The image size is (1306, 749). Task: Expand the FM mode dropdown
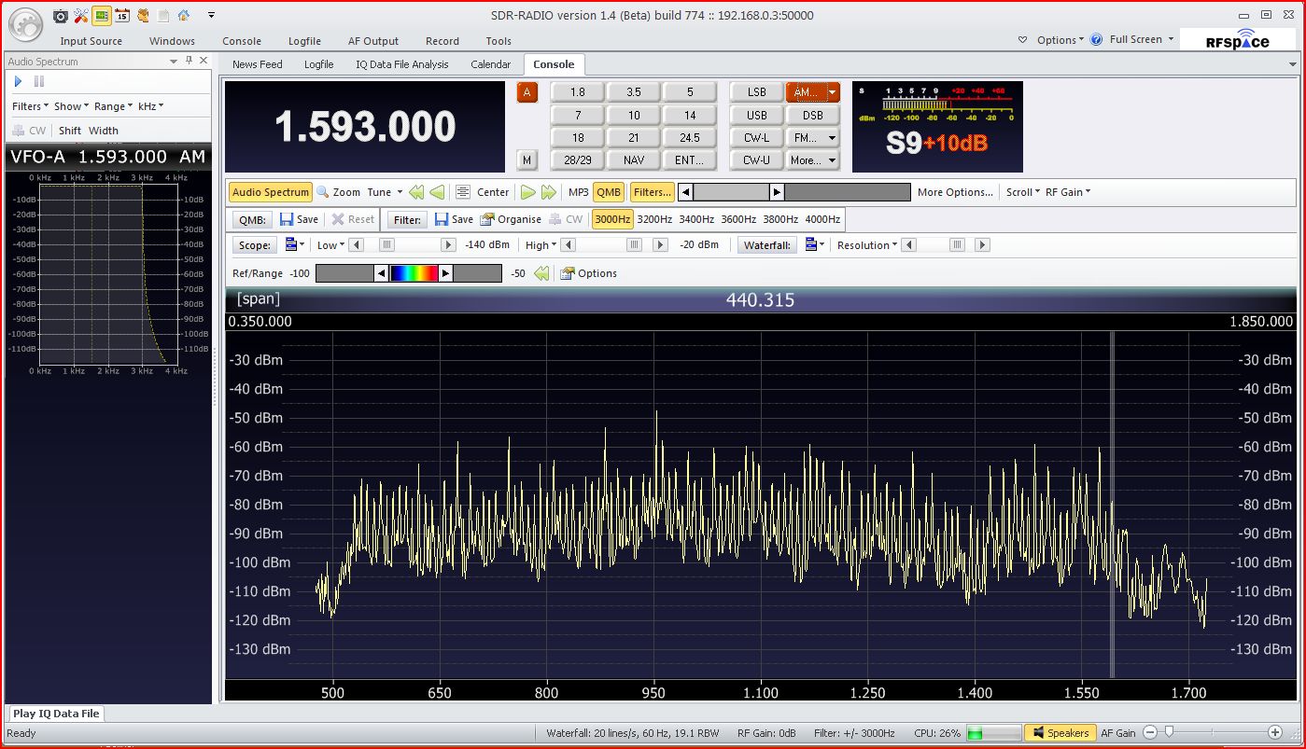(832, 138)
